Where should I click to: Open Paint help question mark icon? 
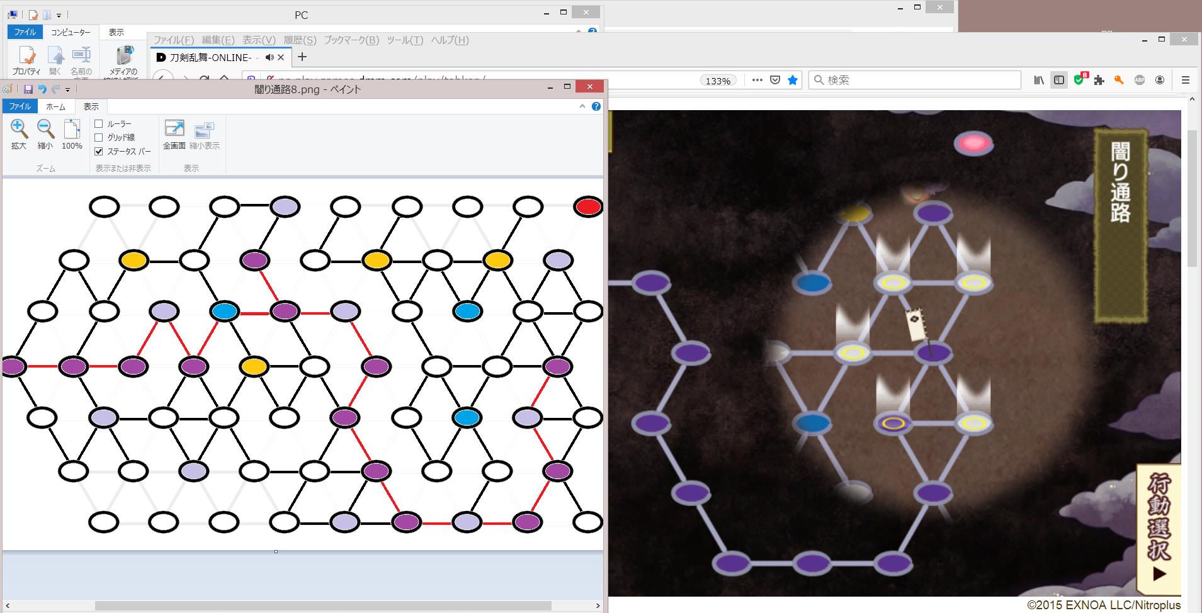click(596, 106)
